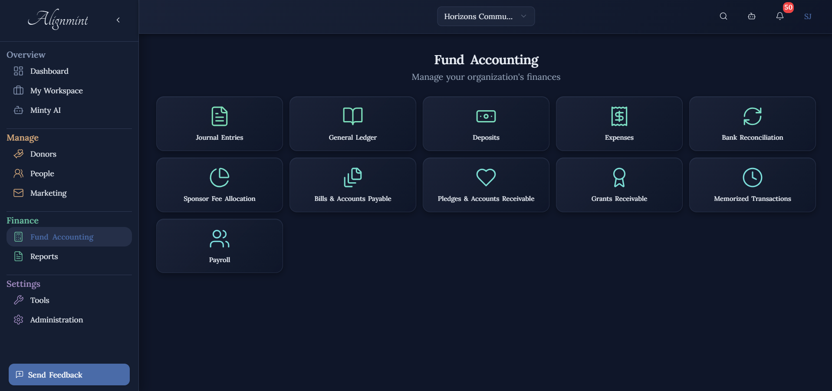Open the Payroll module

[219, 246]
